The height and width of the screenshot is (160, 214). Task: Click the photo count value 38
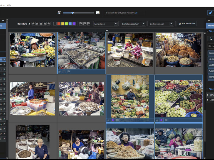click(x=136, y=13)
